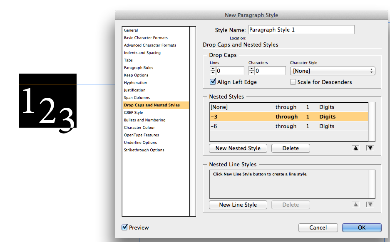Click 'Digits' in the [None] row
Image resolution: width=390 pixels, height=242 pixels.
pos(327,107)
